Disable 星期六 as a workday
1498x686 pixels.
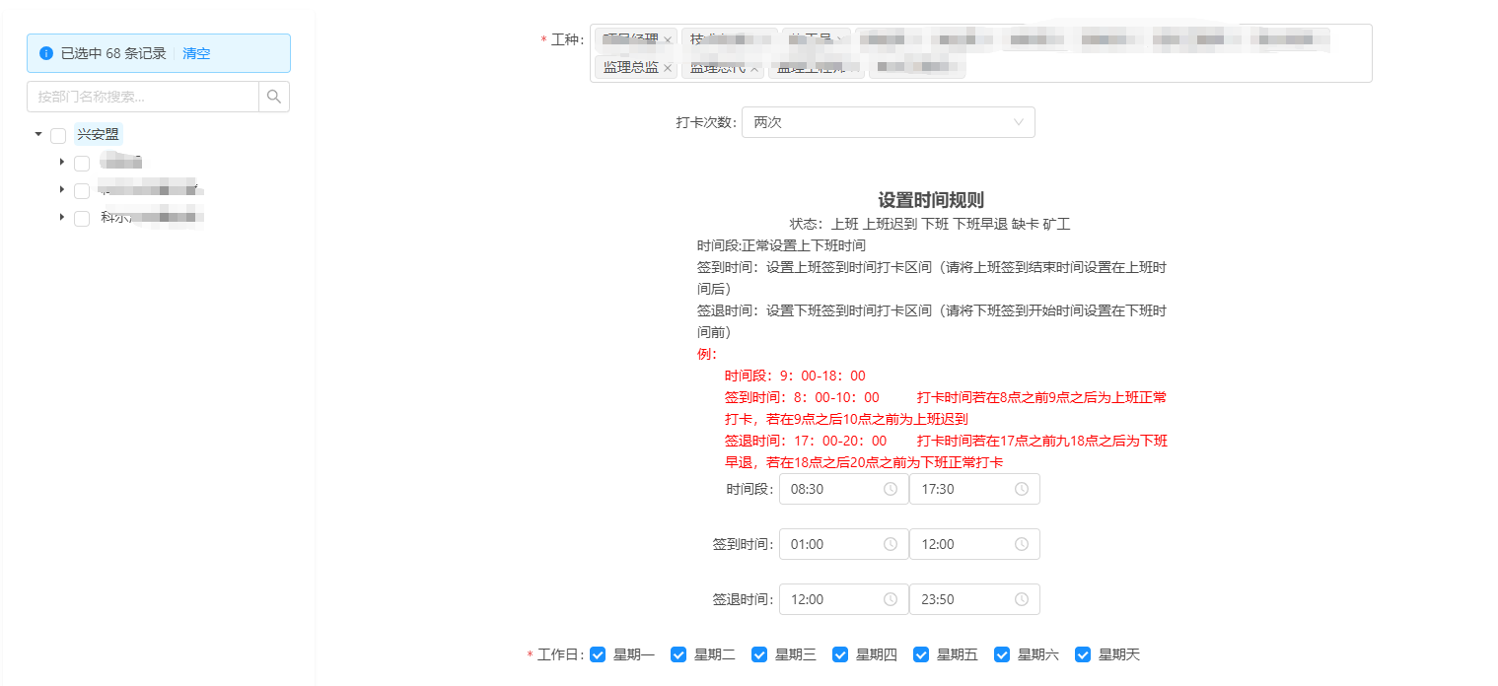pyautogui.click(x=1002, y=654)
